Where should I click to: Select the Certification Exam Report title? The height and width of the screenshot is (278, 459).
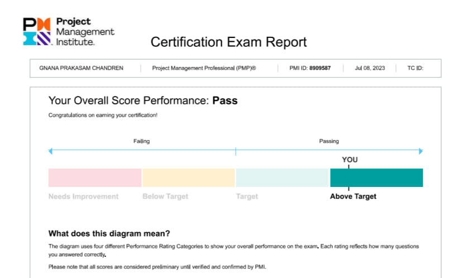(228, 42)
